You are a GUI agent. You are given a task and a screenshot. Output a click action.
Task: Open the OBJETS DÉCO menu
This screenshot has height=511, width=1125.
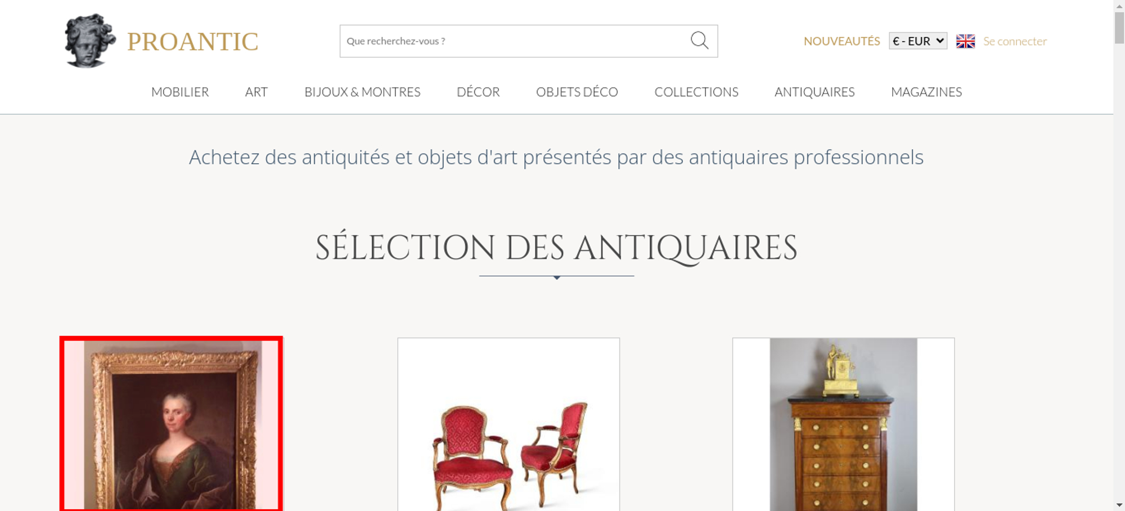(x=577, y=92)
